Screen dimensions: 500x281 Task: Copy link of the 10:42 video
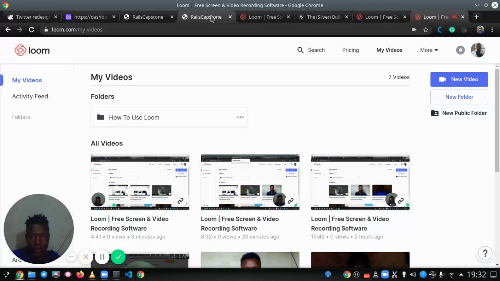400,201
